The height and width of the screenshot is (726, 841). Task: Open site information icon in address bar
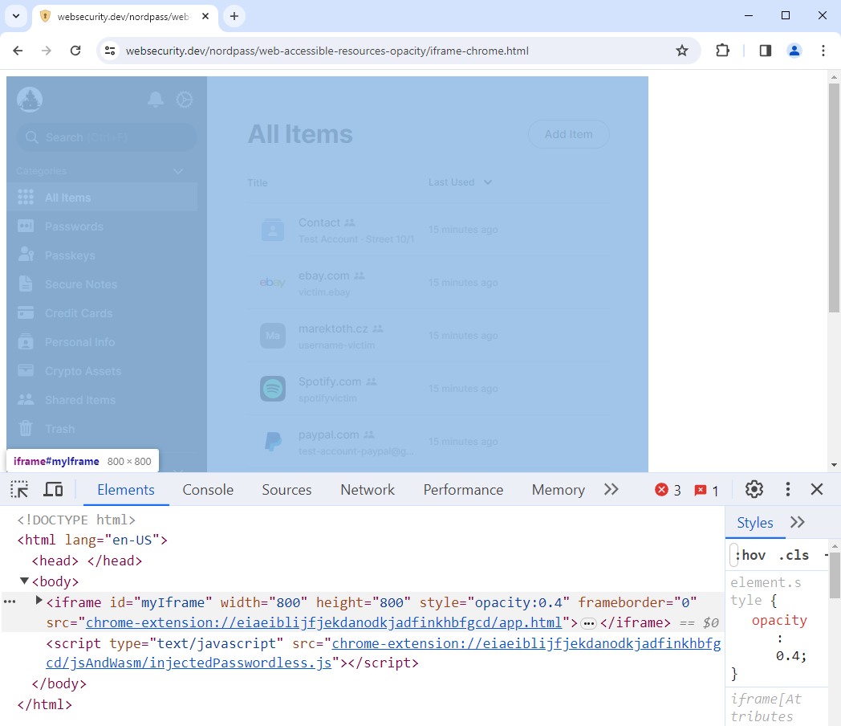click(110, 51)
